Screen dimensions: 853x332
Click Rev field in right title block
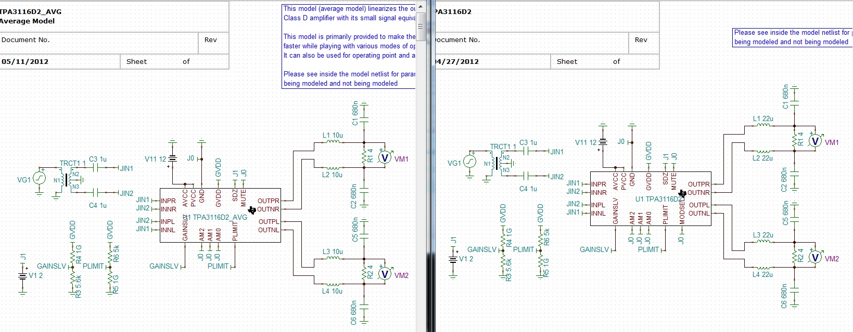pyautogui.click(x=641, y=40)
